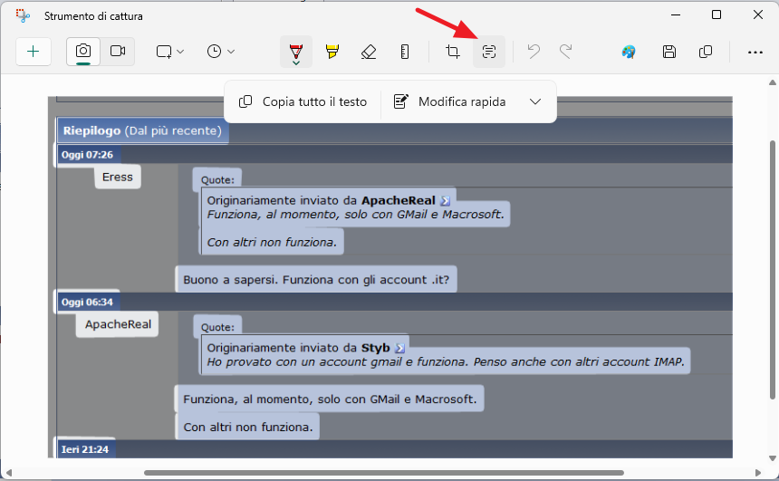Switch to photo capture mode

coord(83,52)
